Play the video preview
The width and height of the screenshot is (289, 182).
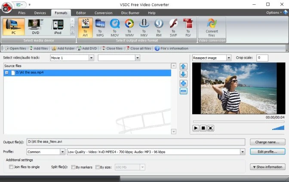pyautogui.click(x=196, y=128)
